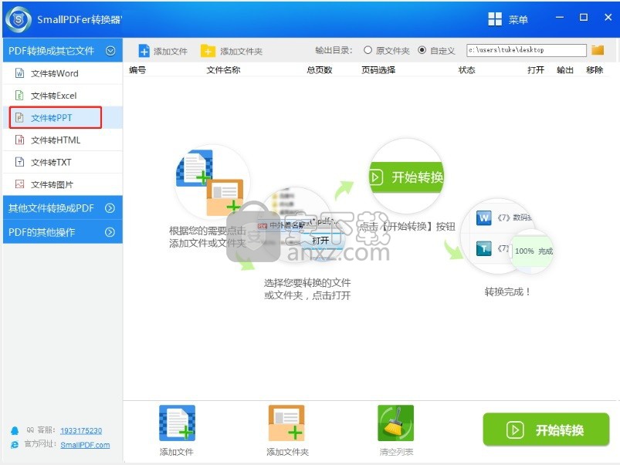Click the green 开始转换 button at bottom

click(546, 430)
